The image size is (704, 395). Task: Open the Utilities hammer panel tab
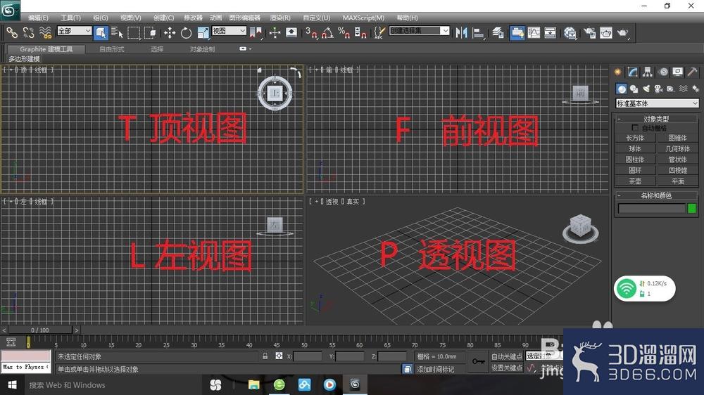[692, 72]
